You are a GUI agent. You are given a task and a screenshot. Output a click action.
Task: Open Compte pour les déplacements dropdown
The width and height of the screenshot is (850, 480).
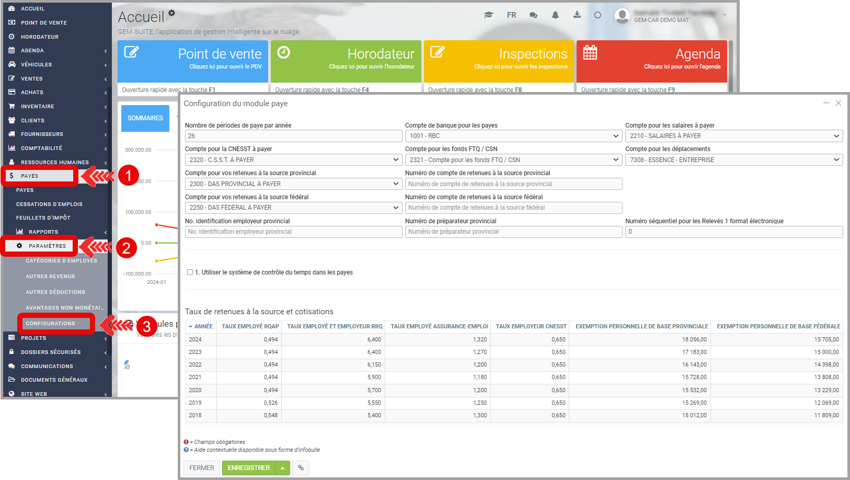point(733,160)
